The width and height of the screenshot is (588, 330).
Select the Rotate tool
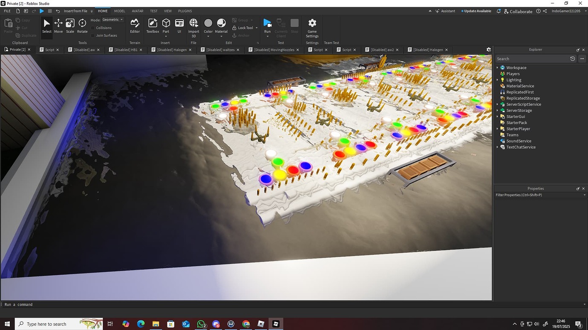(x=82, y=26)
